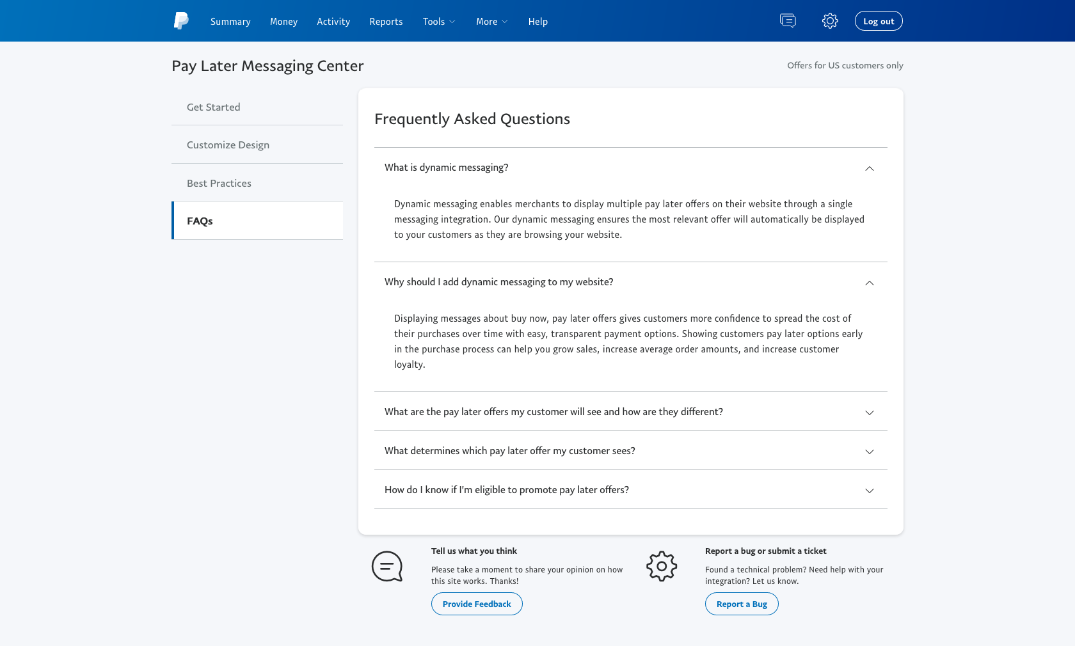The image size is (1075, 646).
Task: Expand chevron for 'What determines which pay later offer'
Action: tap(870, 452)
